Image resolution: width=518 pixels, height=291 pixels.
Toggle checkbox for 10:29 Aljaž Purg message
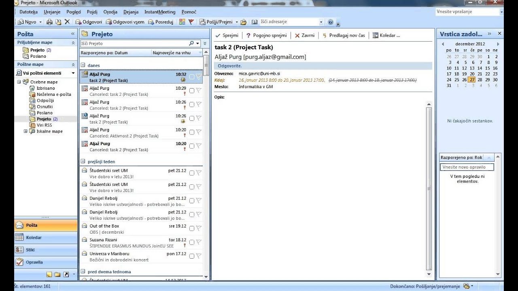click(x=192, y=91)
